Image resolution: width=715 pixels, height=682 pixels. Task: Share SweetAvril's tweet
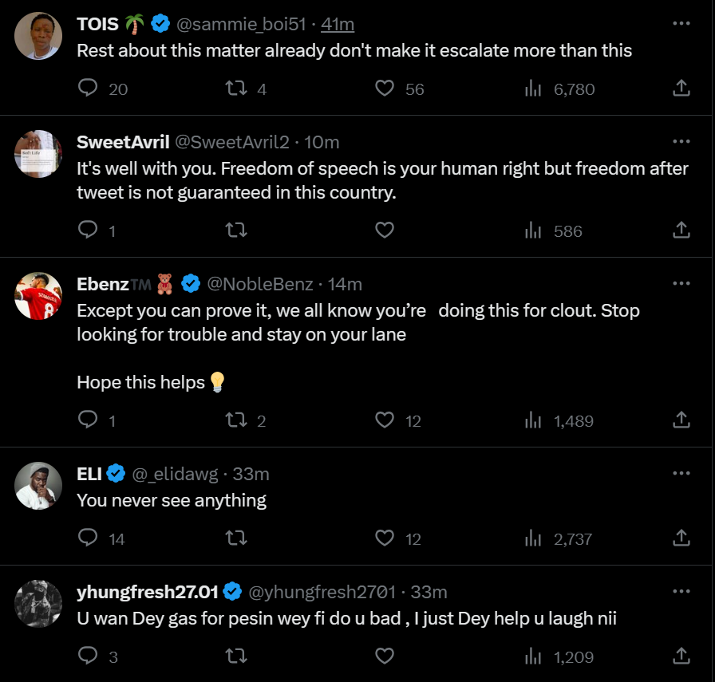[x=681, y=231]
